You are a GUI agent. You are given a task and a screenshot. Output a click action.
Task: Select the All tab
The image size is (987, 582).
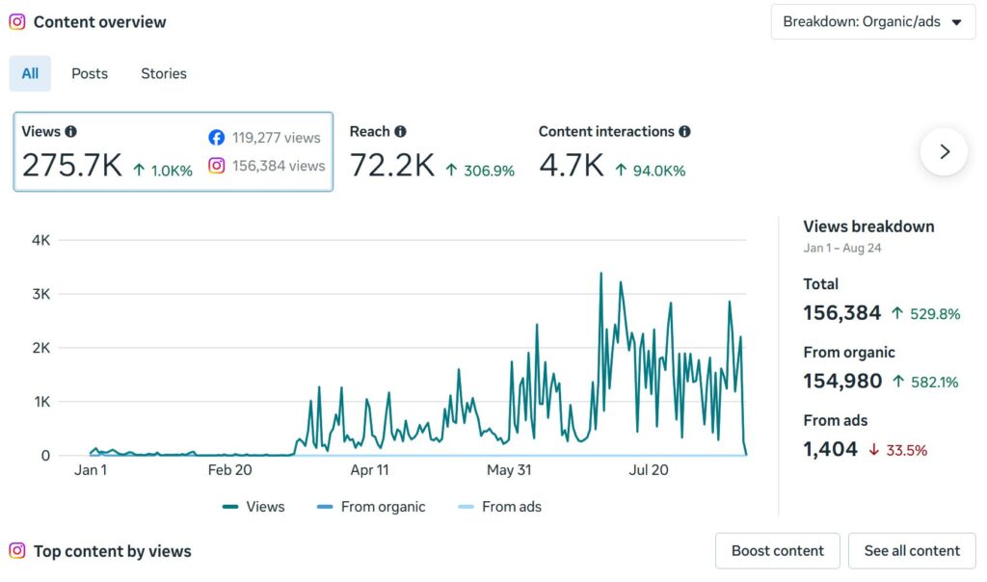[30, 73]
